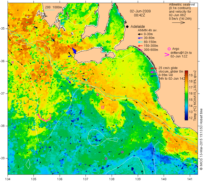Click the Argo float circle near 38.8S 138.4E

click(123, 152)
